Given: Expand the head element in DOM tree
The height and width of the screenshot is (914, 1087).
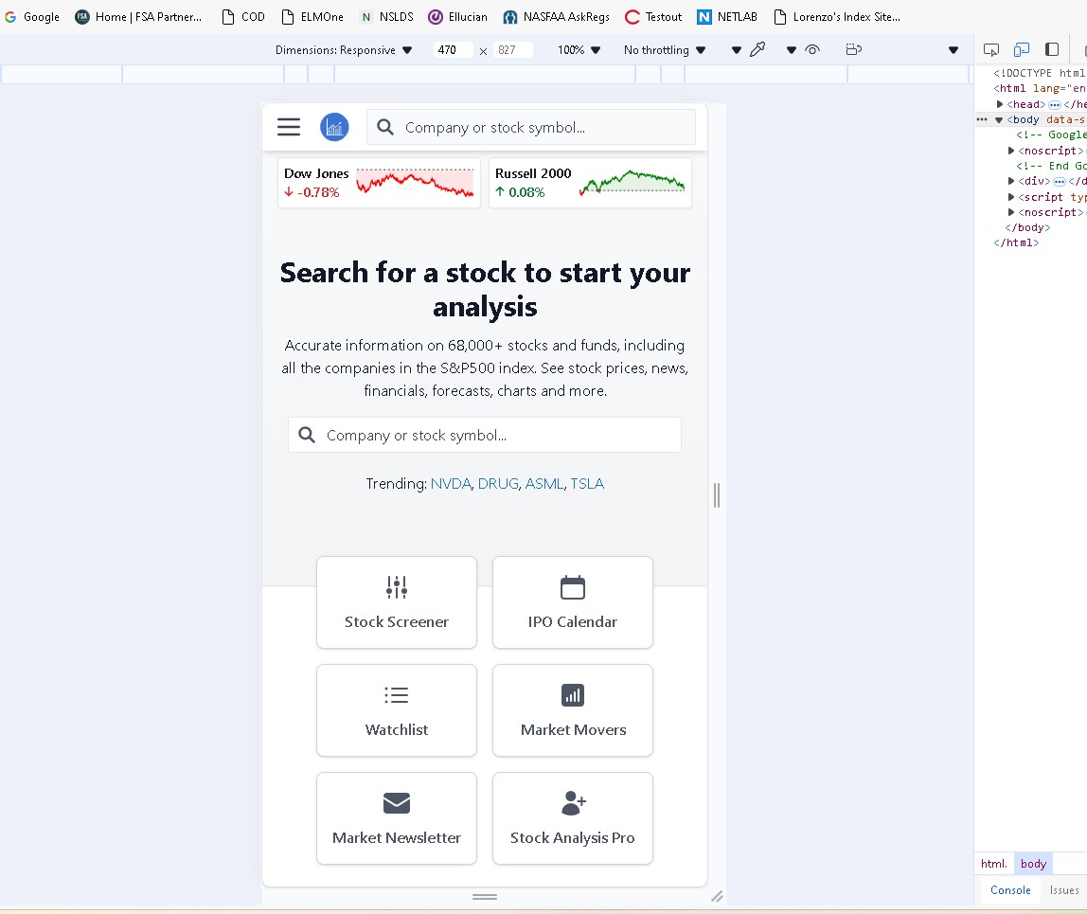Looking at the screenshot, I should click(x=1000, y=104).
